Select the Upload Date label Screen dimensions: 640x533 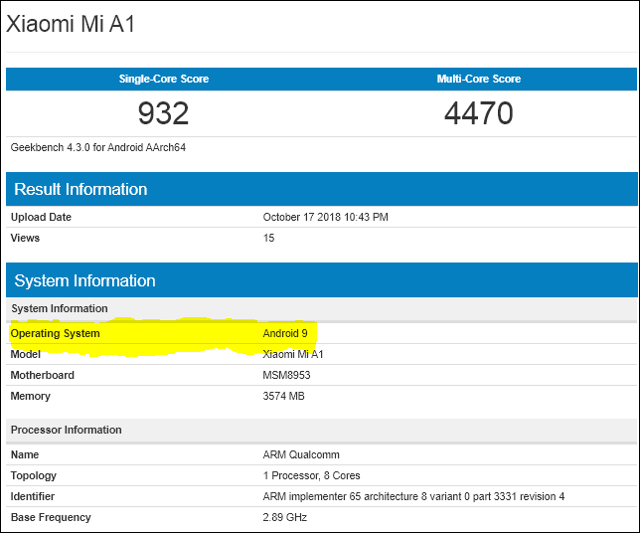pos(41,217)
